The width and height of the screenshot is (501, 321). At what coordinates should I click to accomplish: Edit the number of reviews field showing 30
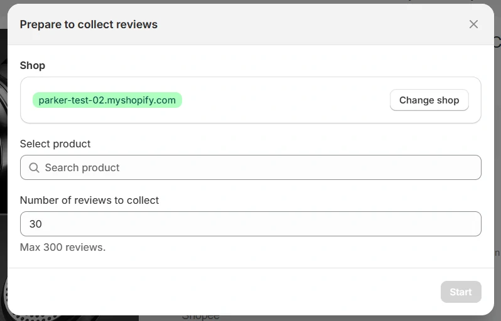[x=251, y=224]
